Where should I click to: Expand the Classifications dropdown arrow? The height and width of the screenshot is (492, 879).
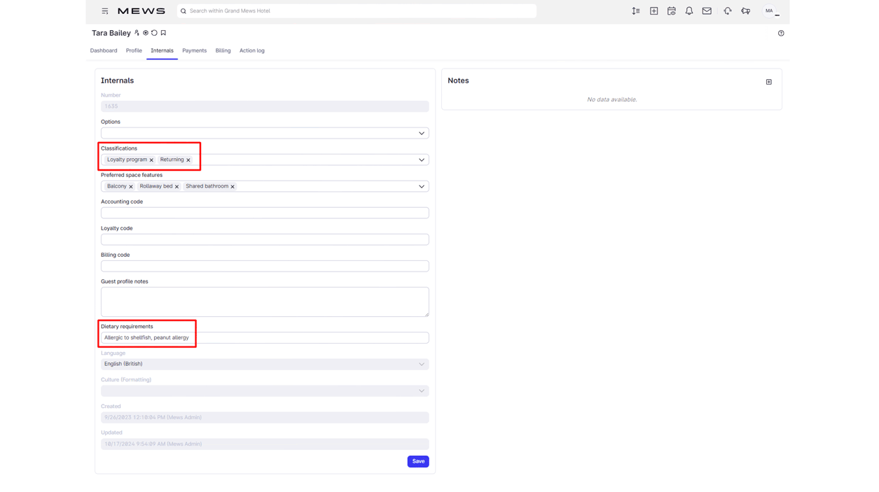(421, 160)
